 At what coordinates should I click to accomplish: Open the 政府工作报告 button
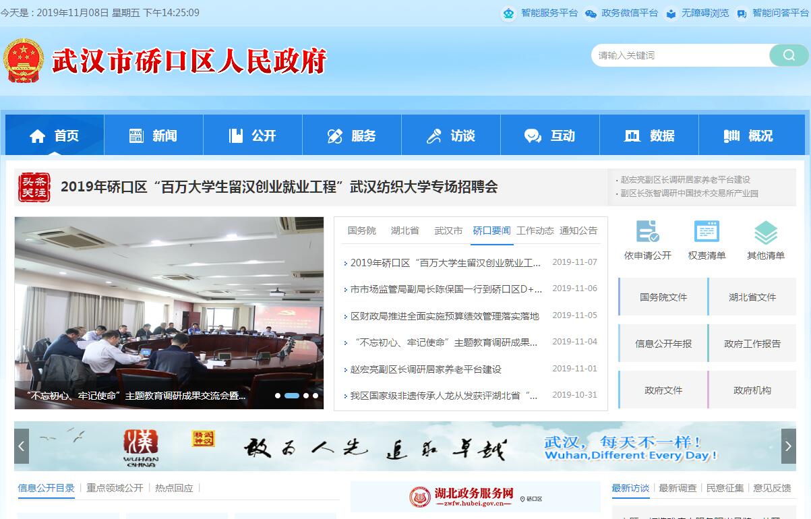[752, 344]
